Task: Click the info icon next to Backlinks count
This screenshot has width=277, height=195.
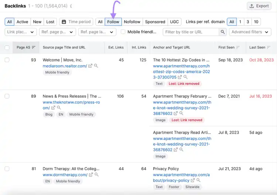Action: coord(71,6)
